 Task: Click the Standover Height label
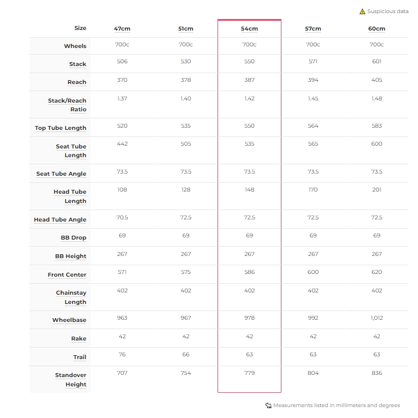coord(70,380)
